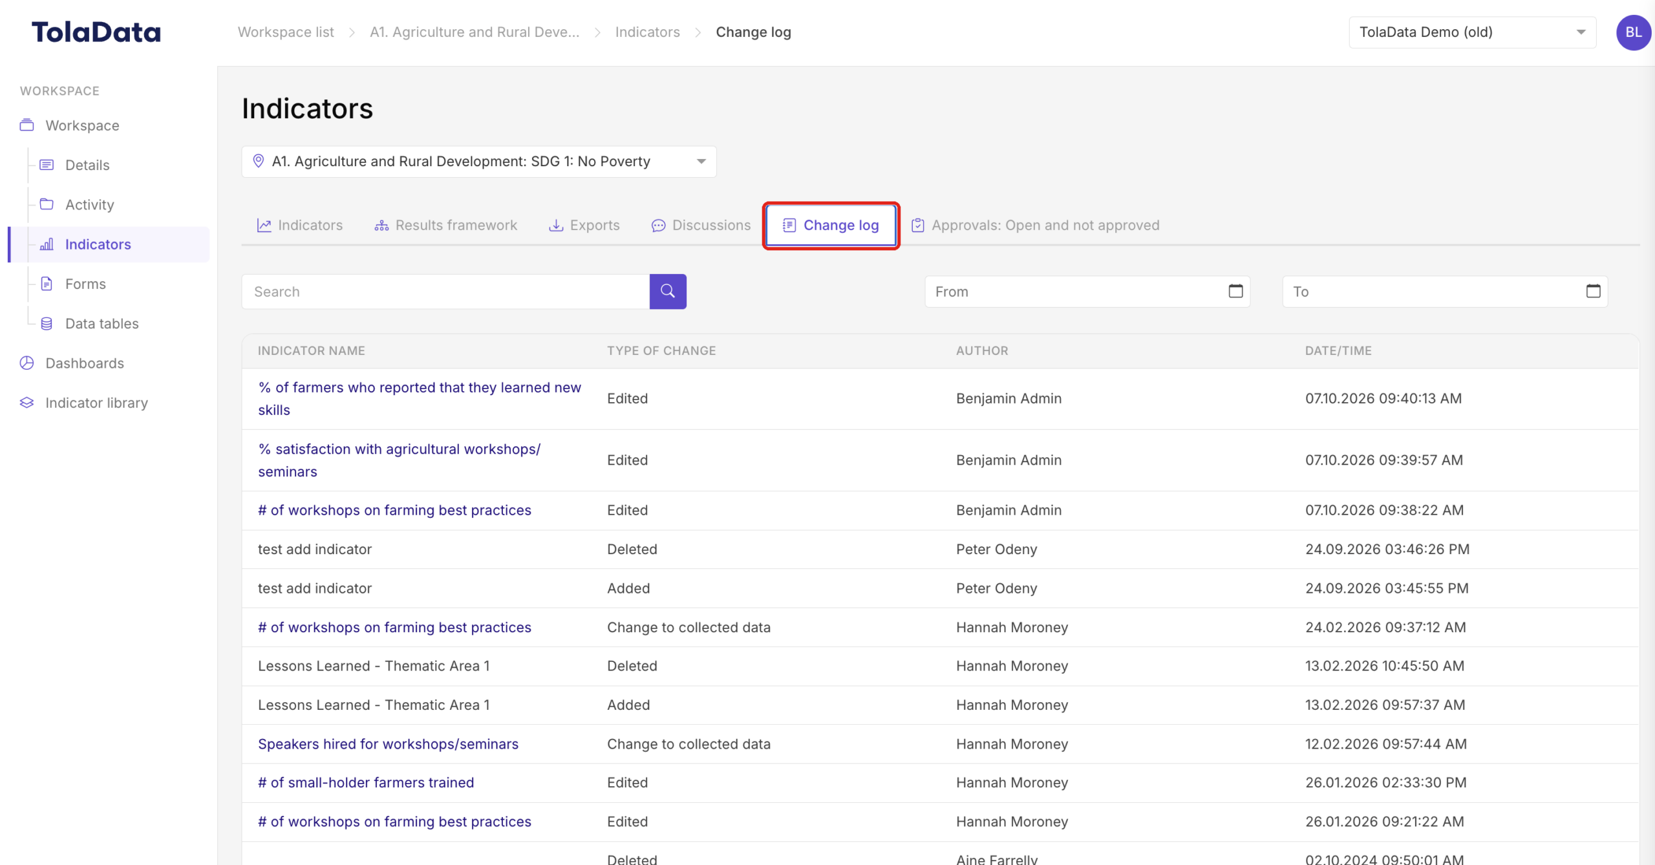This screenshot has height=865, width=1655.
Task: Go to Indicators breadcrumb
Action: coord(647,32)
